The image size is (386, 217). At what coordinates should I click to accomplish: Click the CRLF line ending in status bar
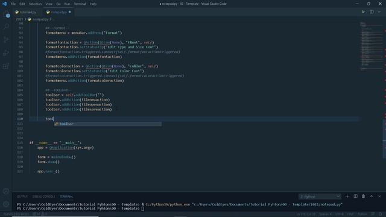click(x=350, y=215)
